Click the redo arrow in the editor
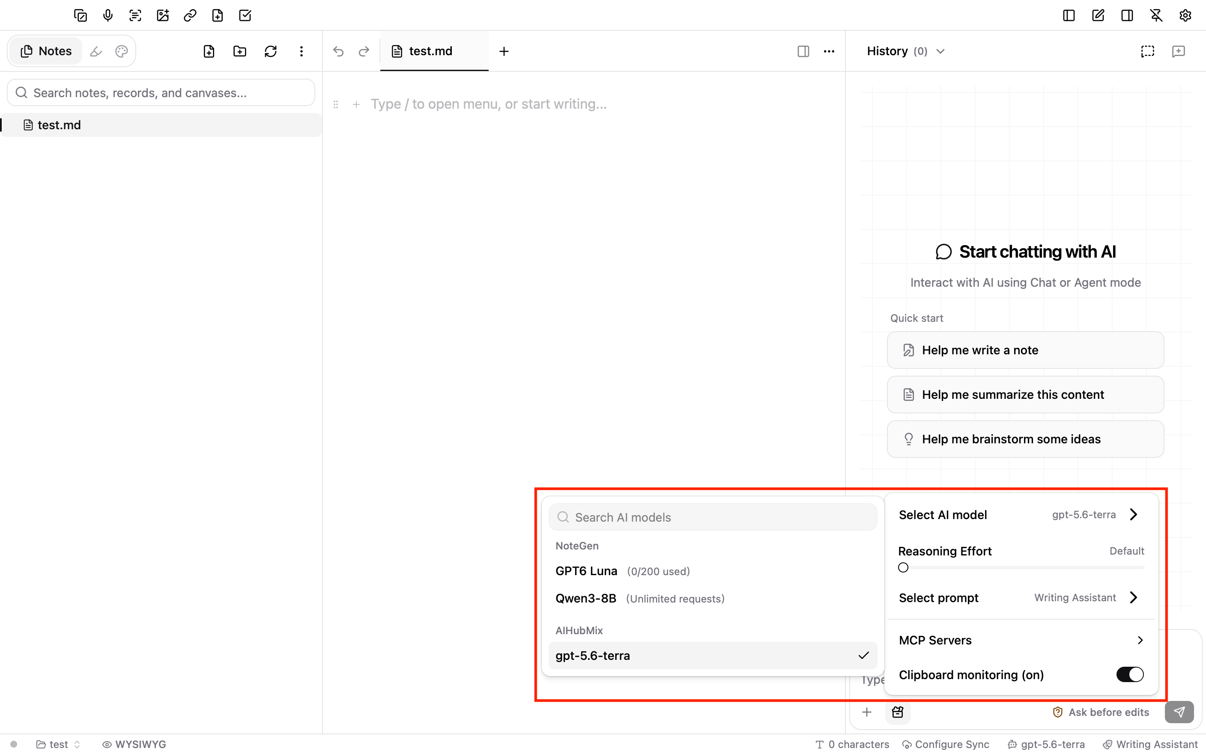Screen dimensions: 1206x754 364,51
